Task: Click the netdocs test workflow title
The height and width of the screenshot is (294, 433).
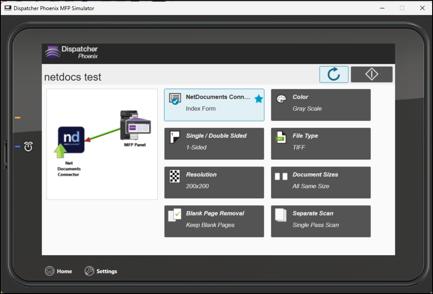Action: [x=73, y=77]
